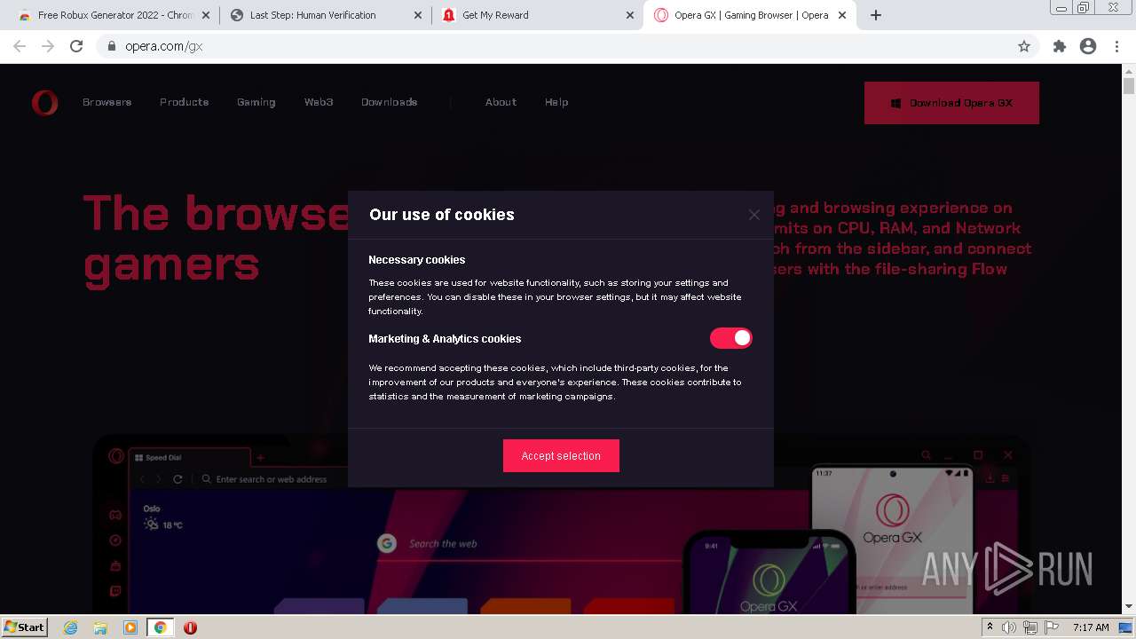Viewport: 1136px width, 639px height.
Task: Open the Downloads menu on Opera site
Action: [x=390, y=102]
